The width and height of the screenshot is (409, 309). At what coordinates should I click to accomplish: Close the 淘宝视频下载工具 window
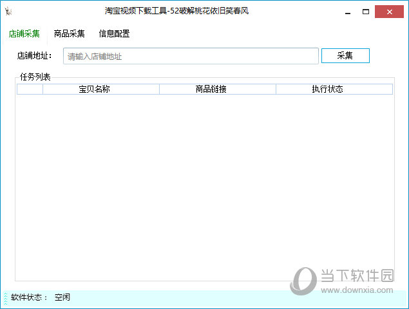point(389,12)
